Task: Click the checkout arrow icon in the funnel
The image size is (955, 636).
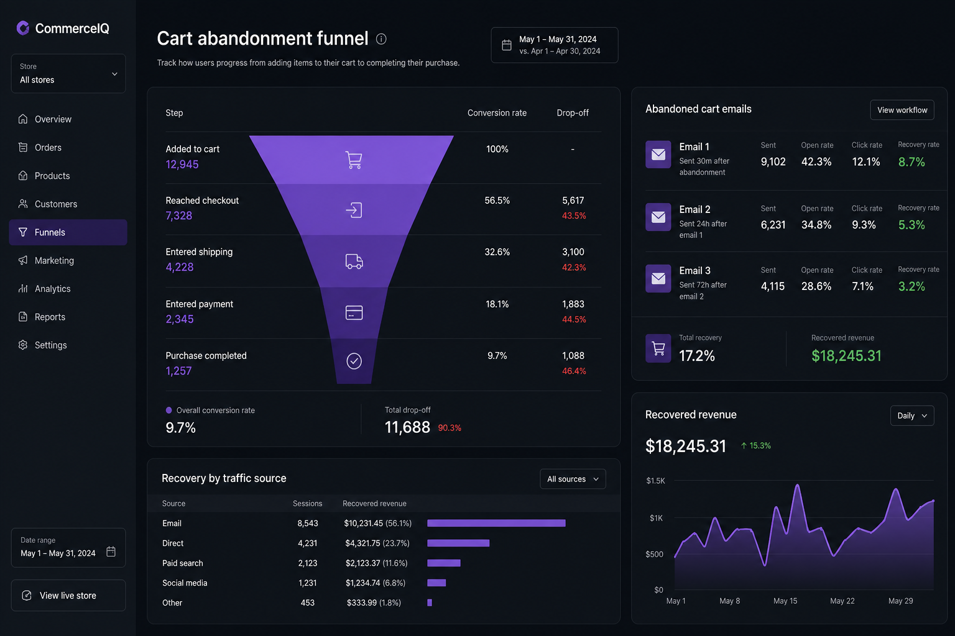Action: point(354,210)
